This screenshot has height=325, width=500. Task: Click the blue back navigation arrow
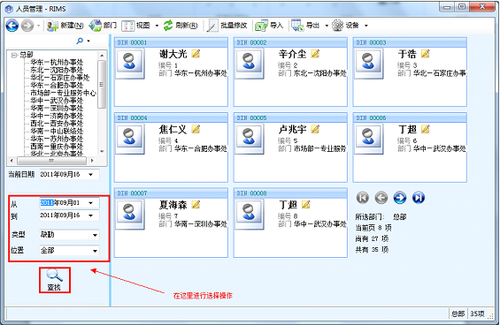[x=12, y=26]
